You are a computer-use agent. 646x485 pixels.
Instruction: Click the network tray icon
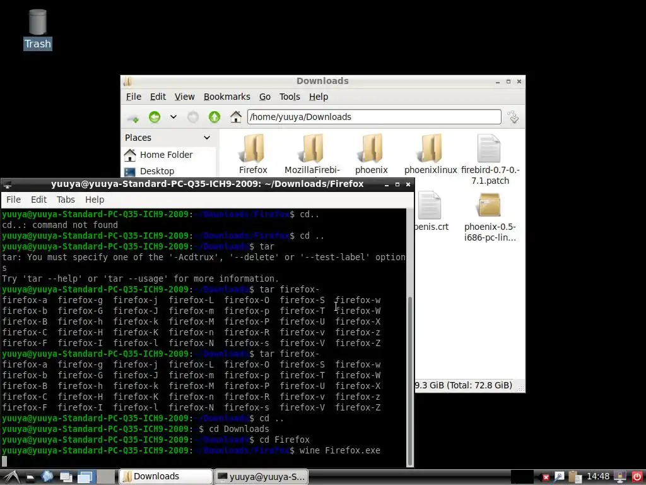559,477
